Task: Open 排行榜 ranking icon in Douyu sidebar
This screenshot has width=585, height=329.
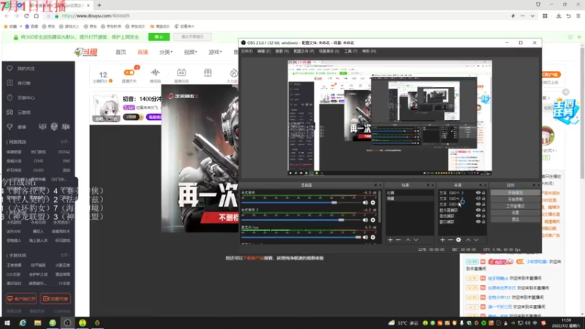Action: point(10,83)
